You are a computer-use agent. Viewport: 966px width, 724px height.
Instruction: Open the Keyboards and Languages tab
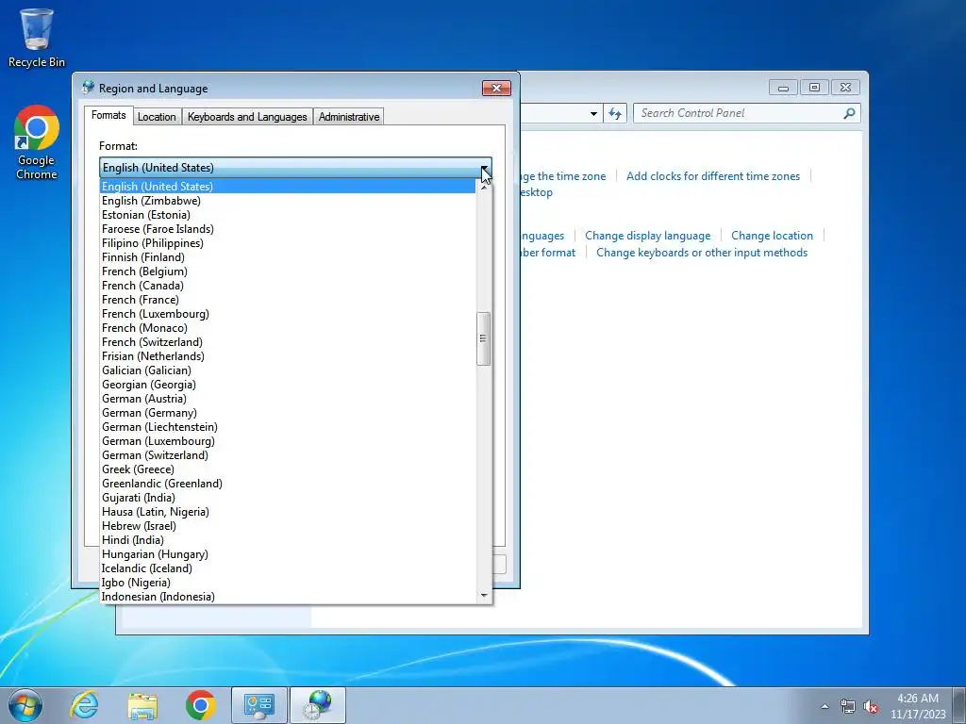pyautogui.click(x=247, y=116)
